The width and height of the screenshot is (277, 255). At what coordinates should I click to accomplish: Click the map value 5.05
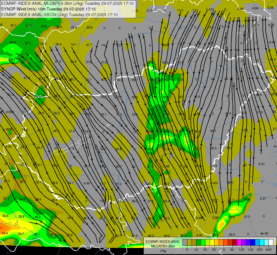(x=270, y=8)
